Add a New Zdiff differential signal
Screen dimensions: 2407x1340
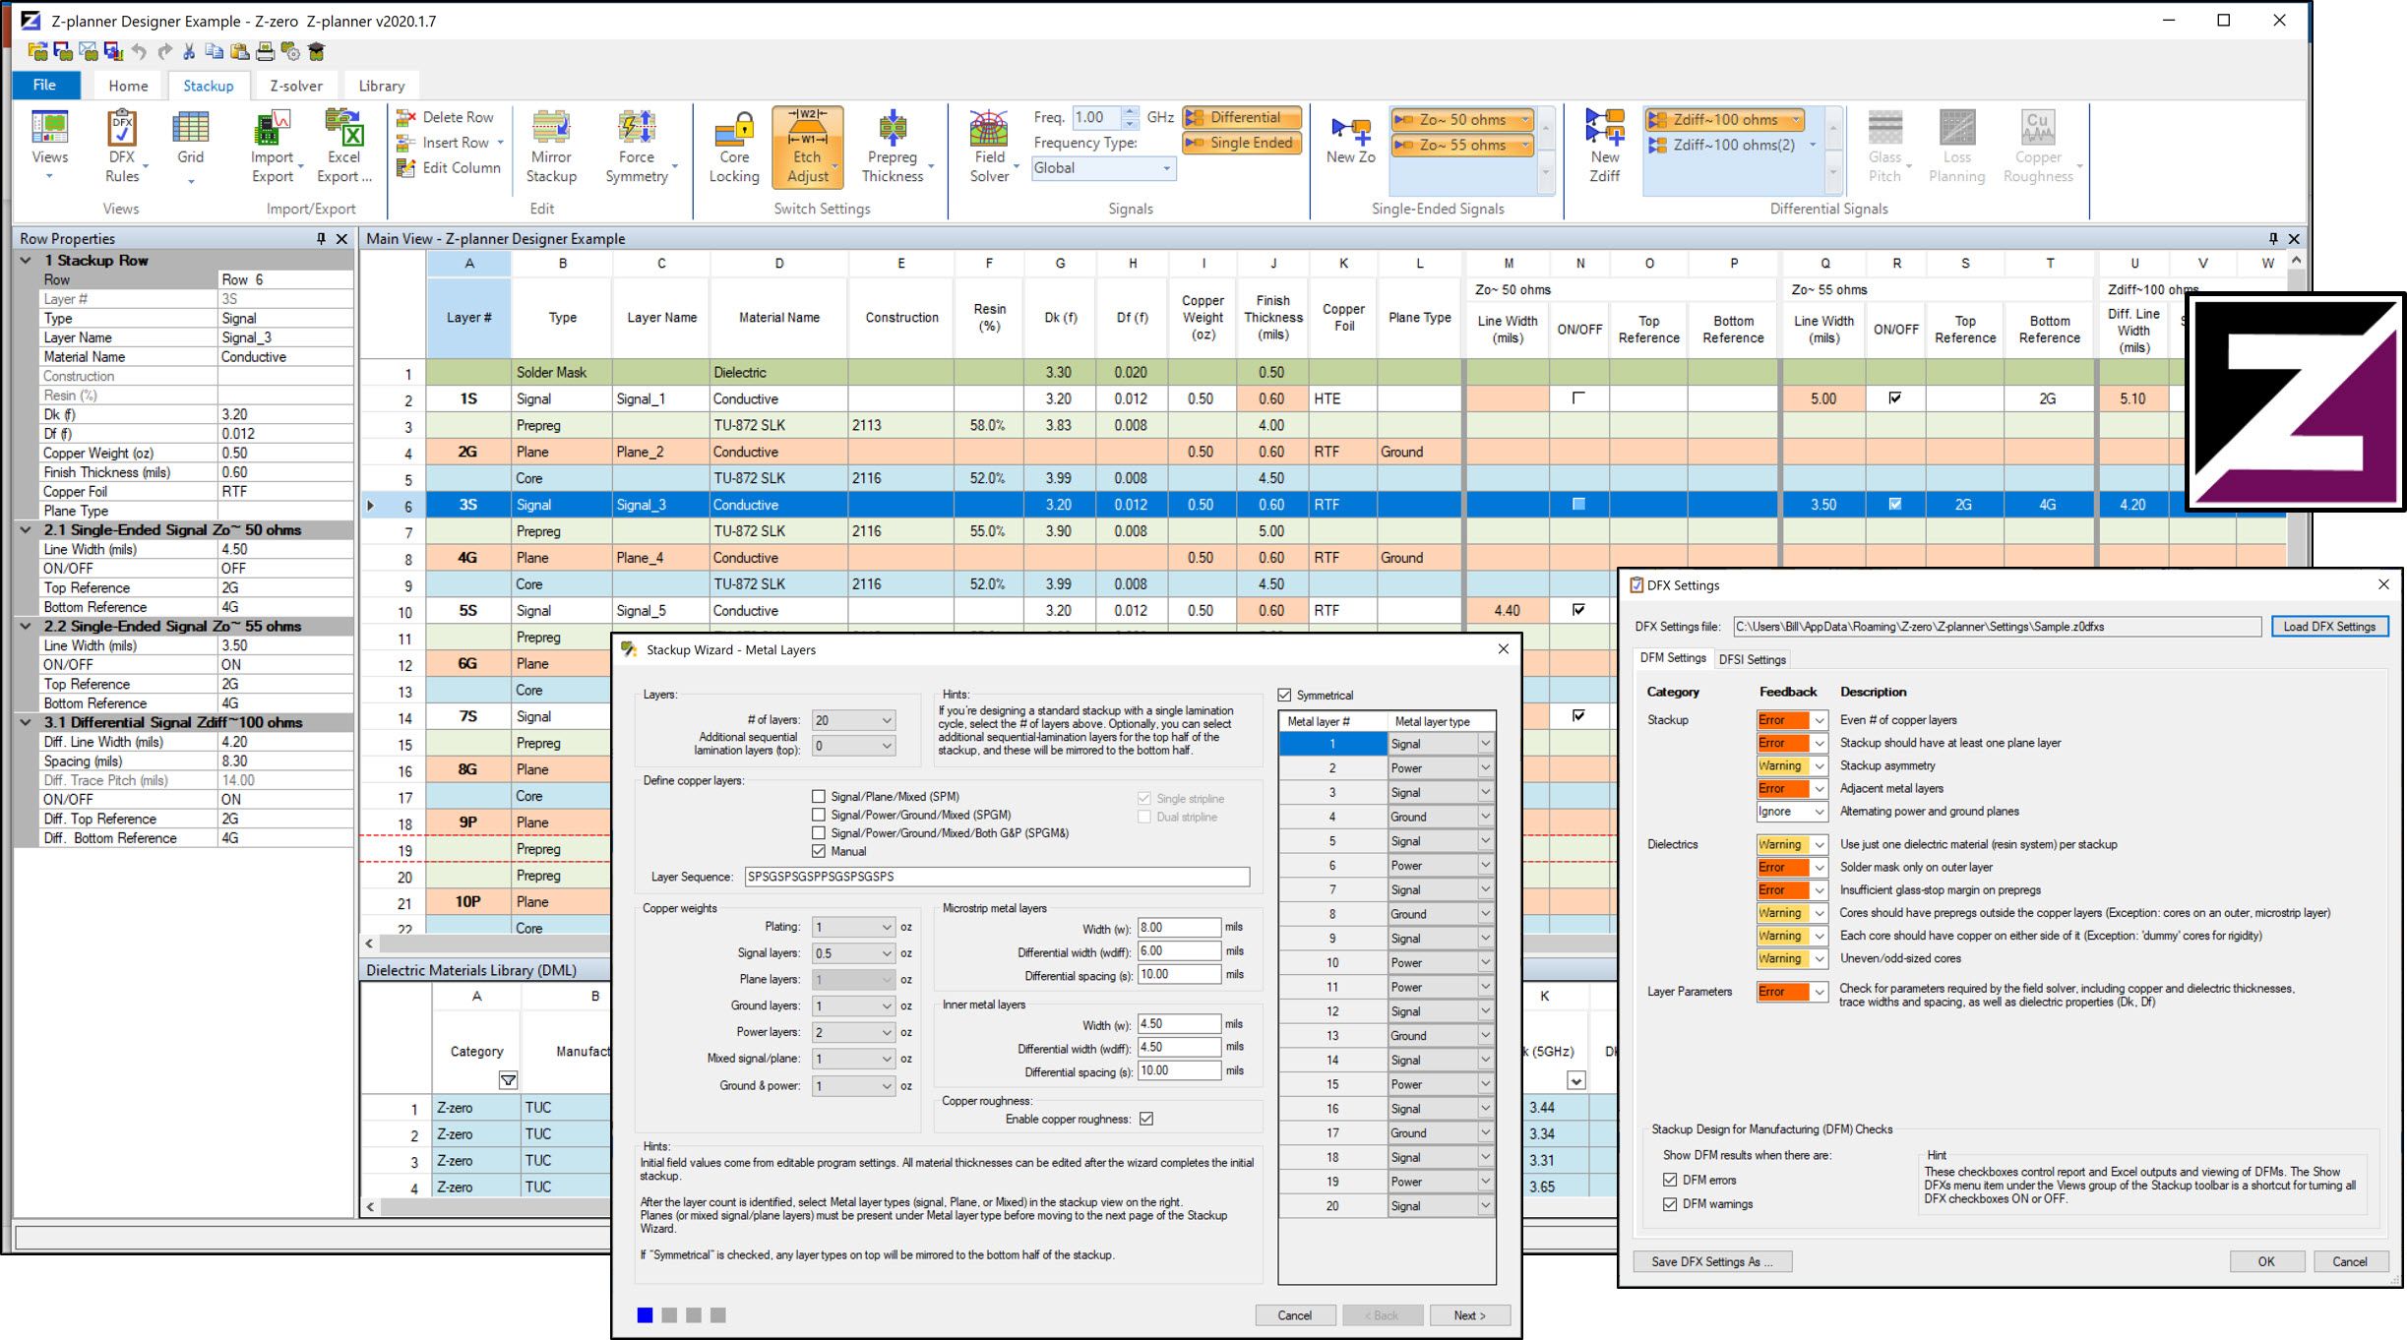tap(1604, 146)
